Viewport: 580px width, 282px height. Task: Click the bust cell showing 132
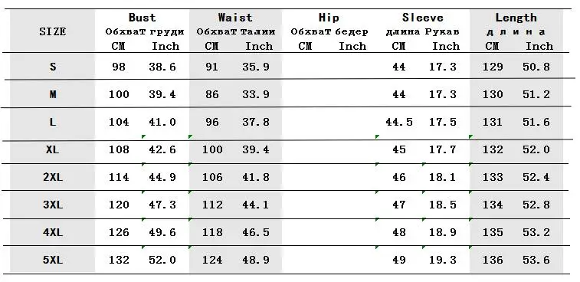pyautogui.click(x=119, y=260)
